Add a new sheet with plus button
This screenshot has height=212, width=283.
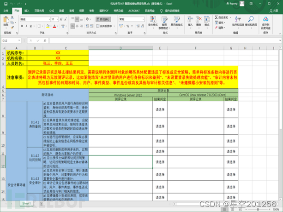click(x=42, y=204)
